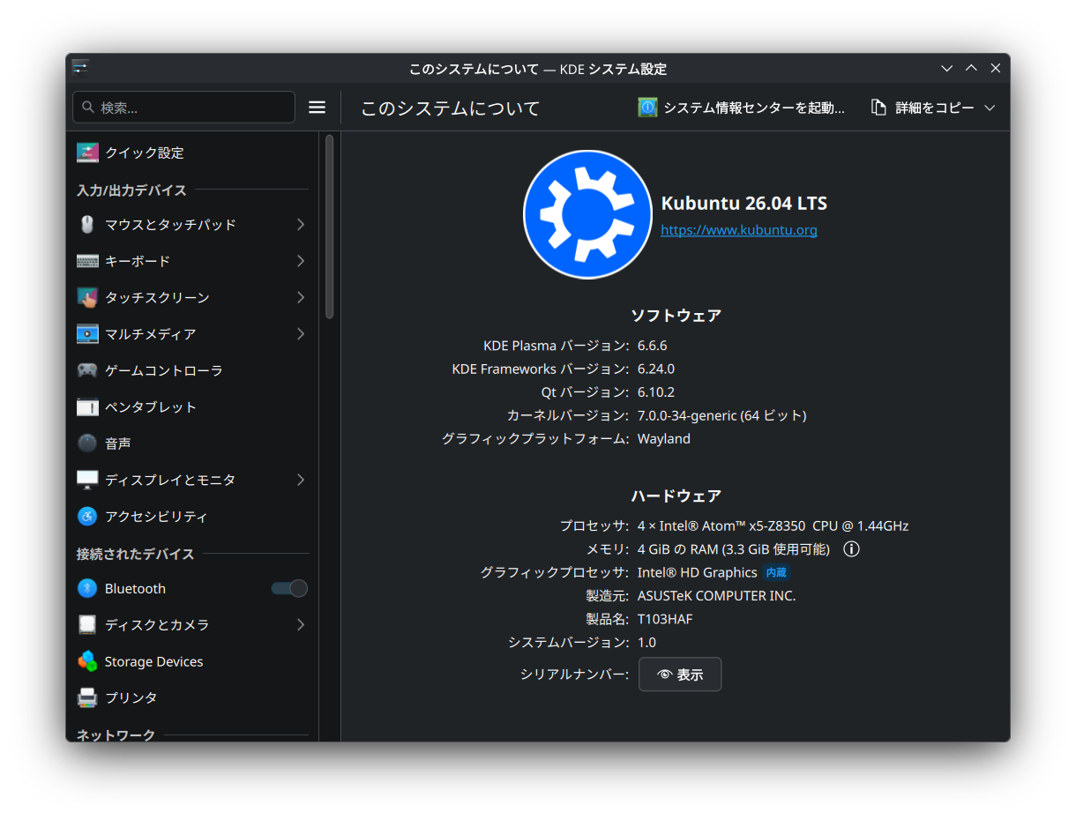Click the ソフトウェア section heading

(676, 315)
